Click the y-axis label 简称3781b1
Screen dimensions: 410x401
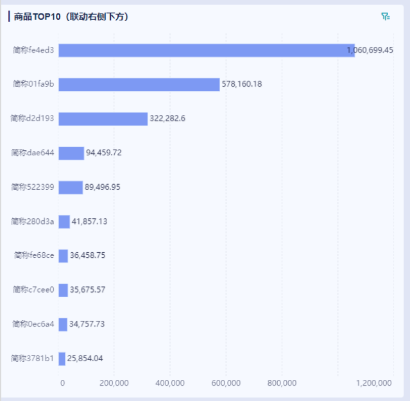[x=33, y=359]
